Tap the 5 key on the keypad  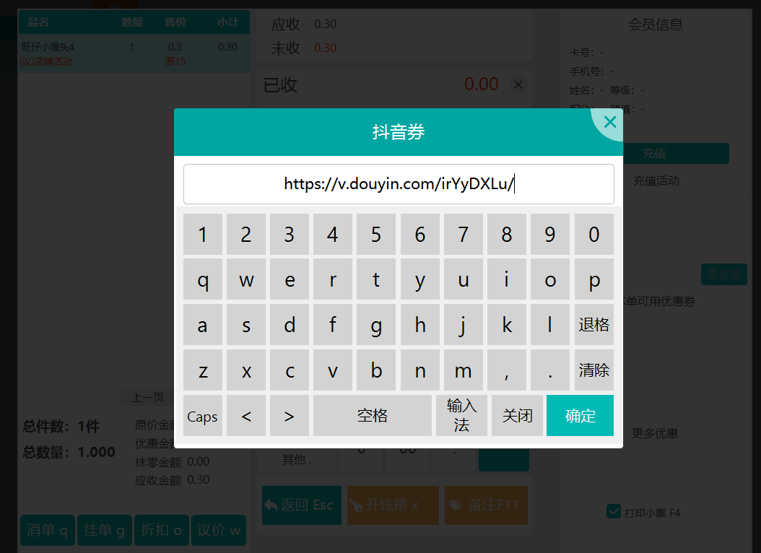(x=376, y=235)
